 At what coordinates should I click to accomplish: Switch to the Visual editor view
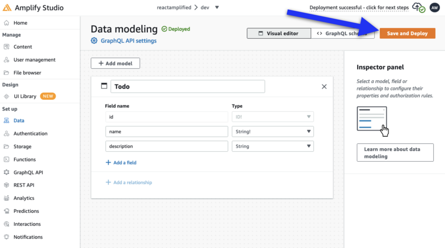point(279,33)
